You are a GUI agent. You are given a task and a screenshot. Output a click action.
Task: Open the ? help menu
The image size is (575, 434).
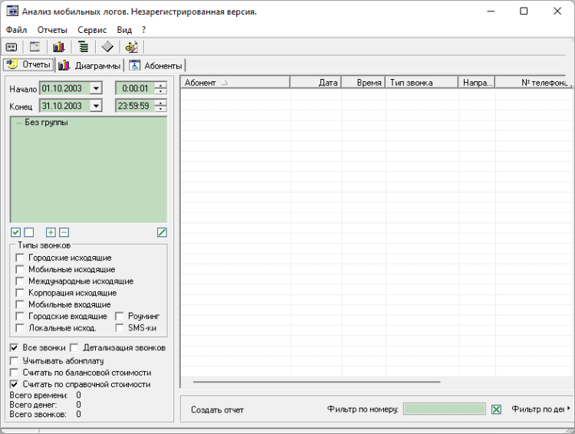tap(144, 30)
